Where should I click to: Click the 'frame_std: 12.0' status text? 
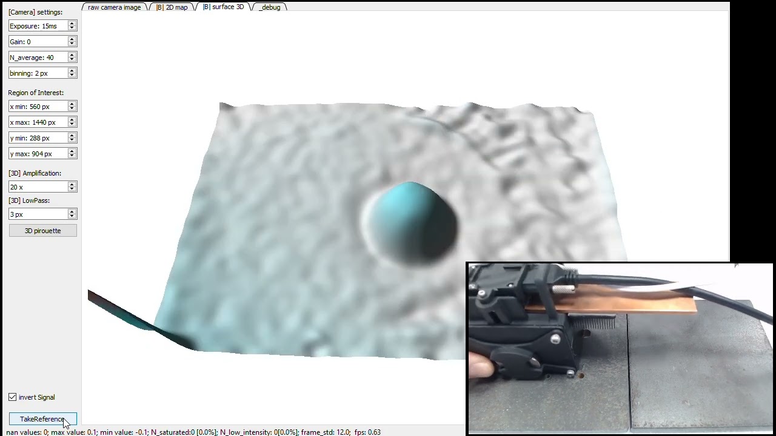pyautogui.click(x=326, y=432)
